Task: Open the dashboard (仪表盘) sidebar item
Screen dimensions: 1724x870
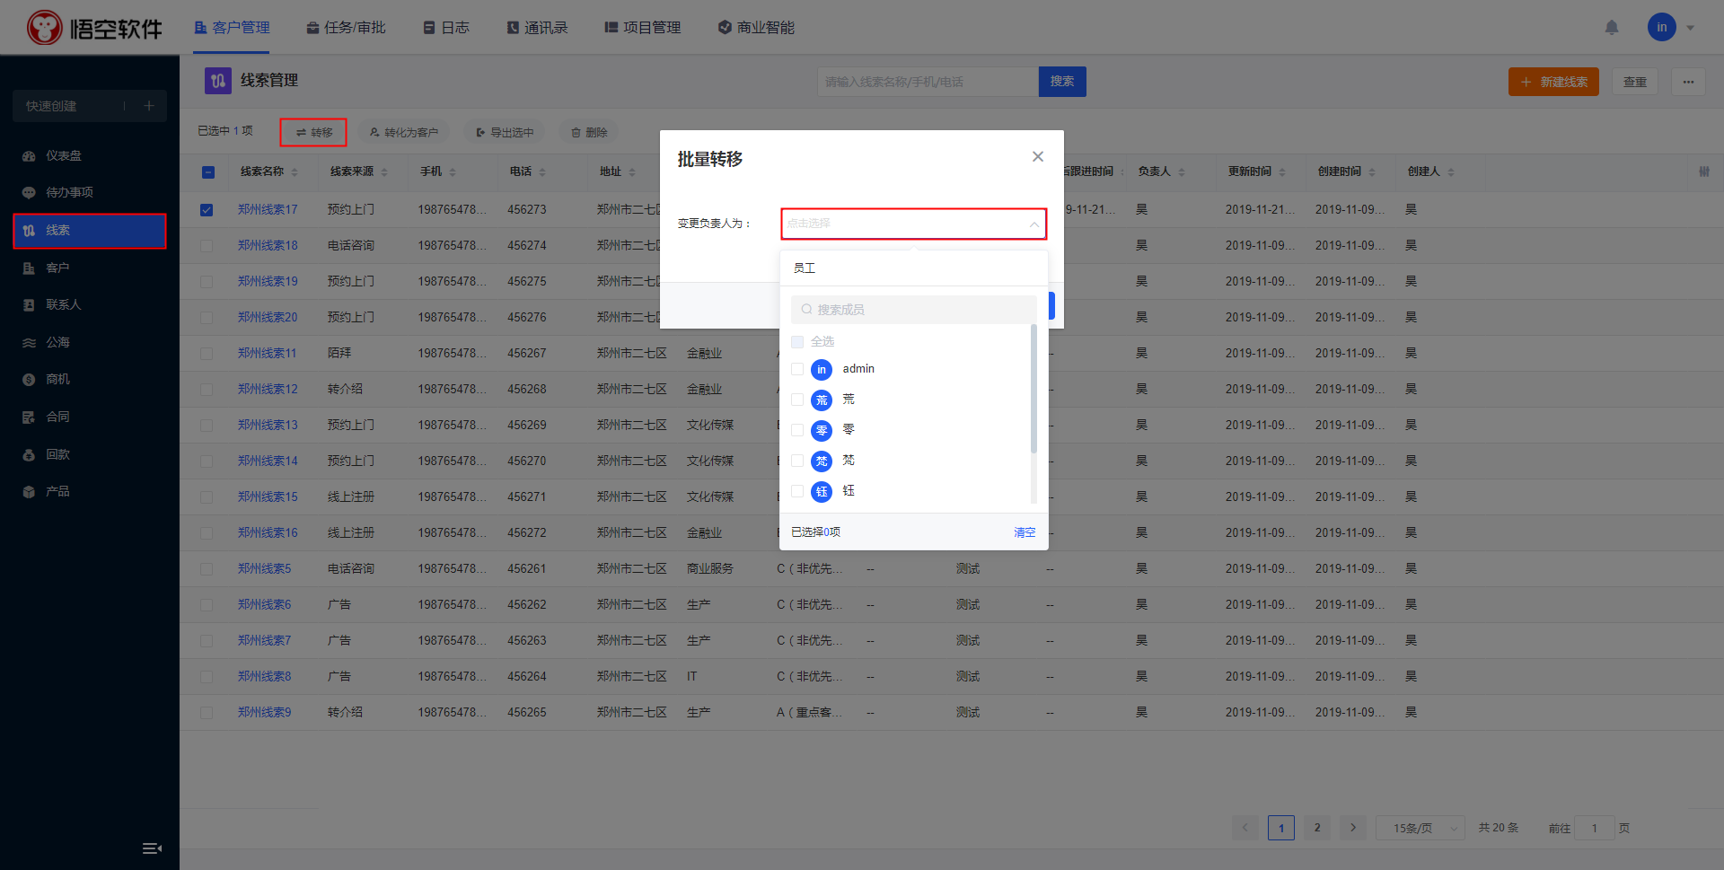Action: point(63,155)
